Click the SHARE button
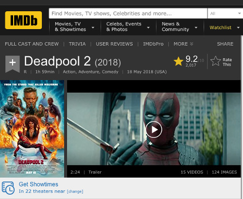The image size is (243, 199). point(225,44)
